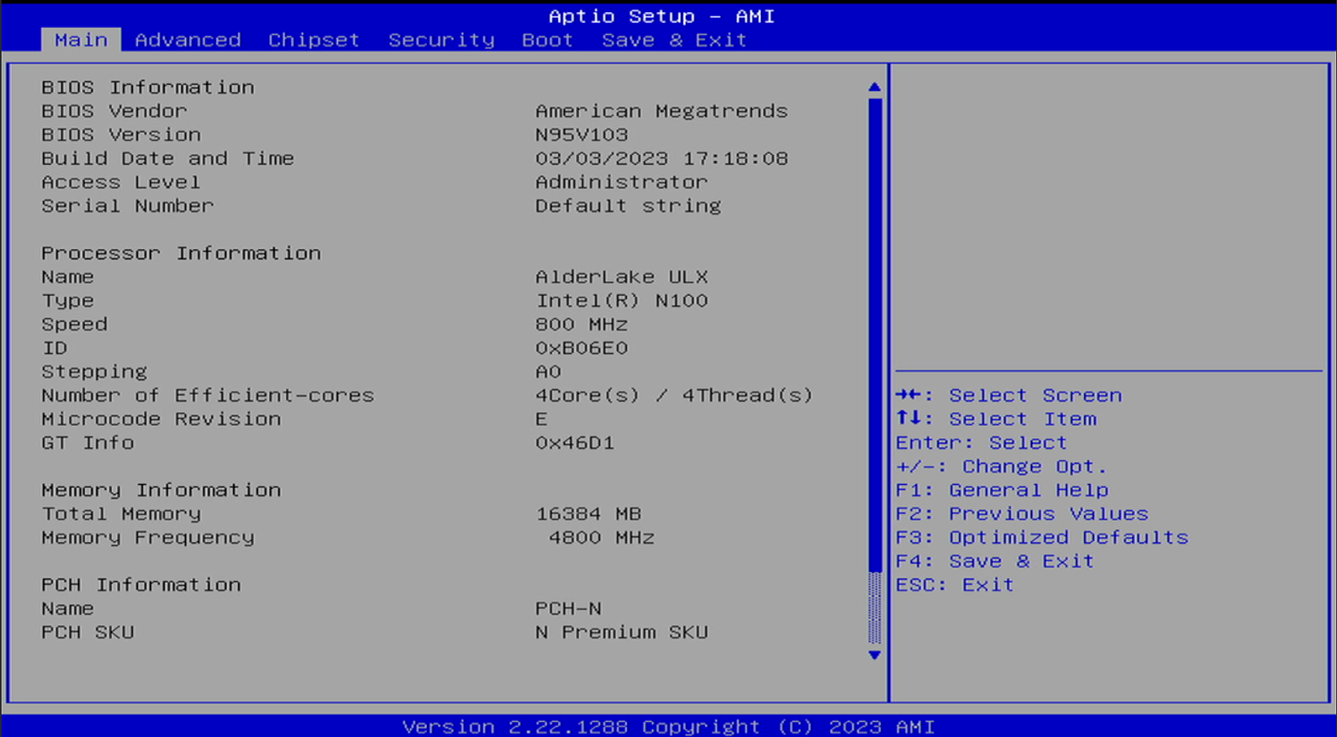Select Build Date and Time label
The width and height of the screenshot is (1337, 737).
167,158
